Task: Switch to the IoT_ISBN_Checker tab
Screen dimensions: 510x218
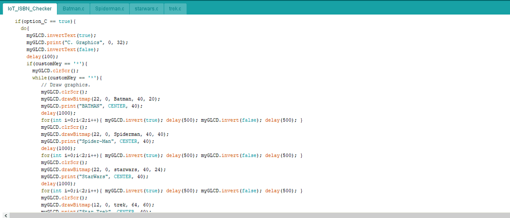Action: (30, 8)
